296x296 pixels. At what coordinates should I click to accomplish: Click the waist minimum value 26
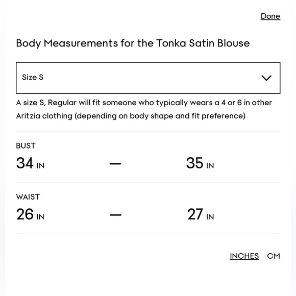25,214
